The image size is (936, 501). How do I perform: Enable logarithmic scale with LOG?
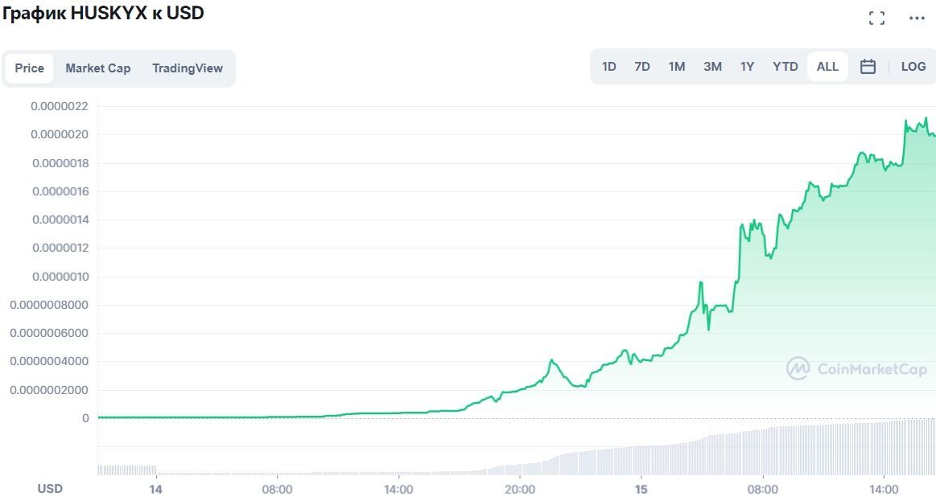(913, 67)
